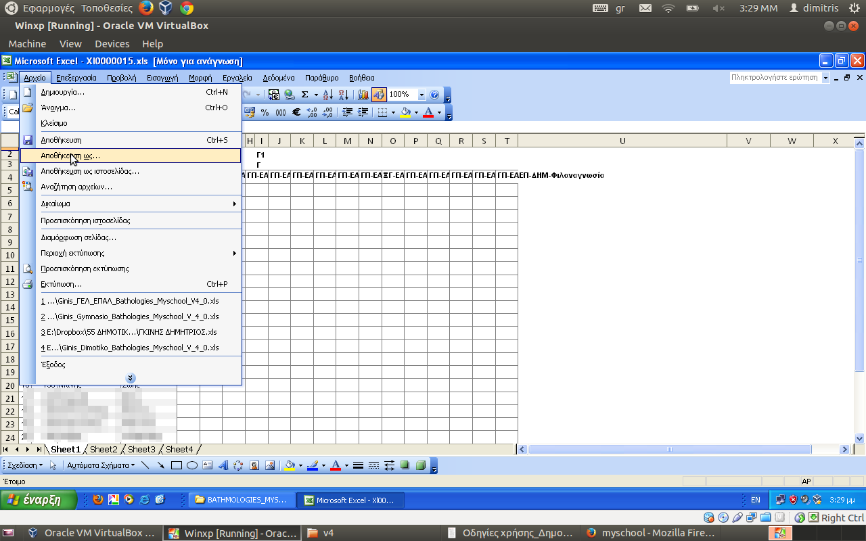Click Arrow Style icon in drawing toolbar
The width and height of the screenshot is (866, 541).
click(x=389, y=465)
